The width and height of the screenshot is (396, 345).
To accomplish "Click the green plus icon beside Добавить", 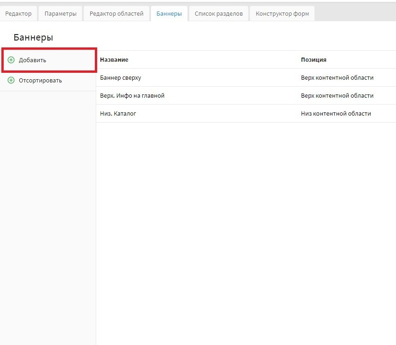I will (11, 60).
